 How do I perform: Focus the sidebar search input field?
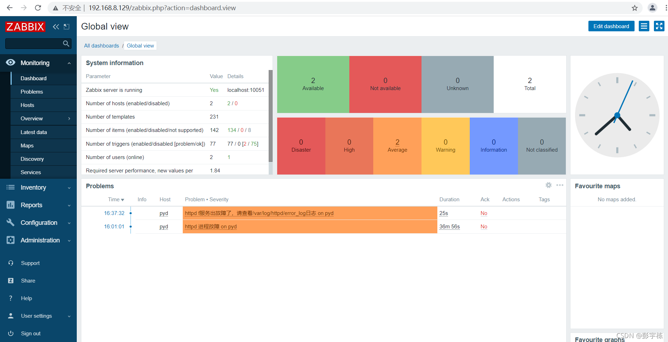[33, 44]
